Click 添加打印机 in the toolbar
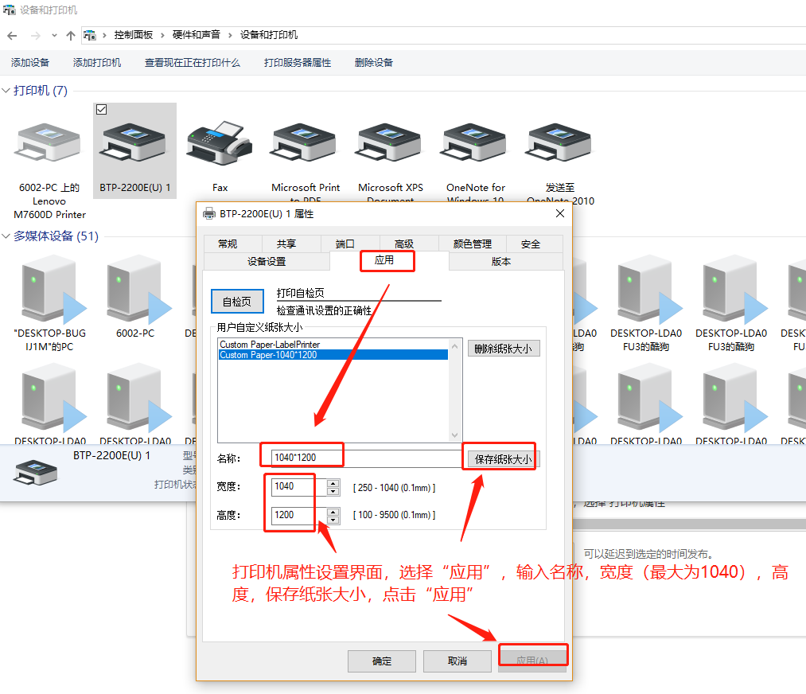 coord(96,63)
